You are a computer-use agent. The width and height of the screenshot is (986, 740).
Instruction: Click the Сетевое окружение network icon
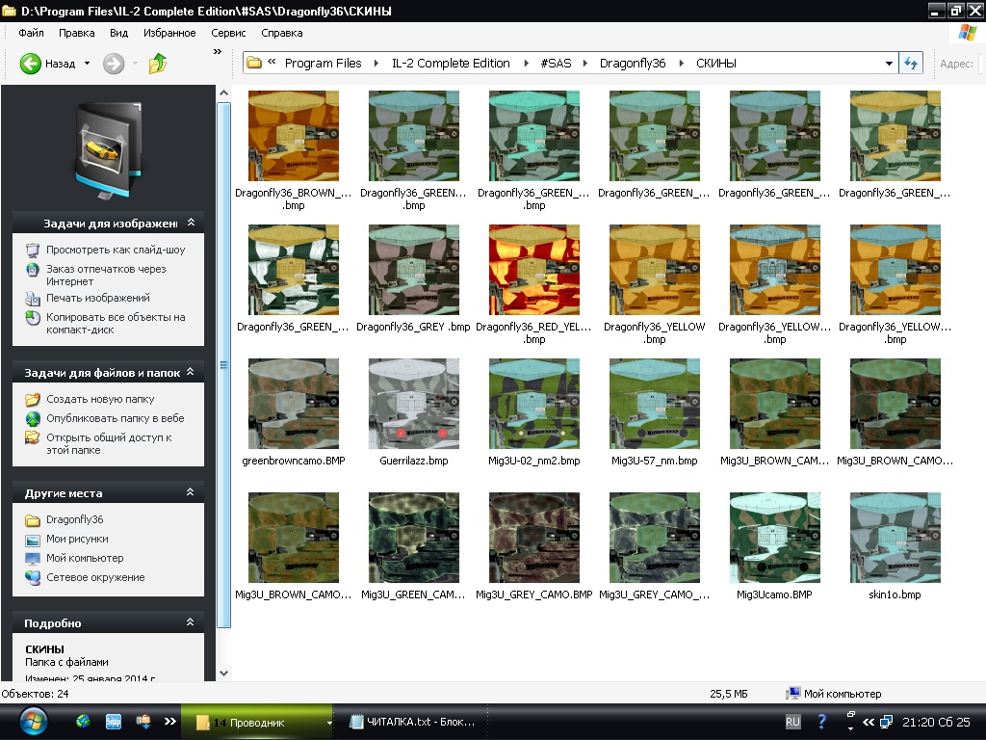[33, 578]
